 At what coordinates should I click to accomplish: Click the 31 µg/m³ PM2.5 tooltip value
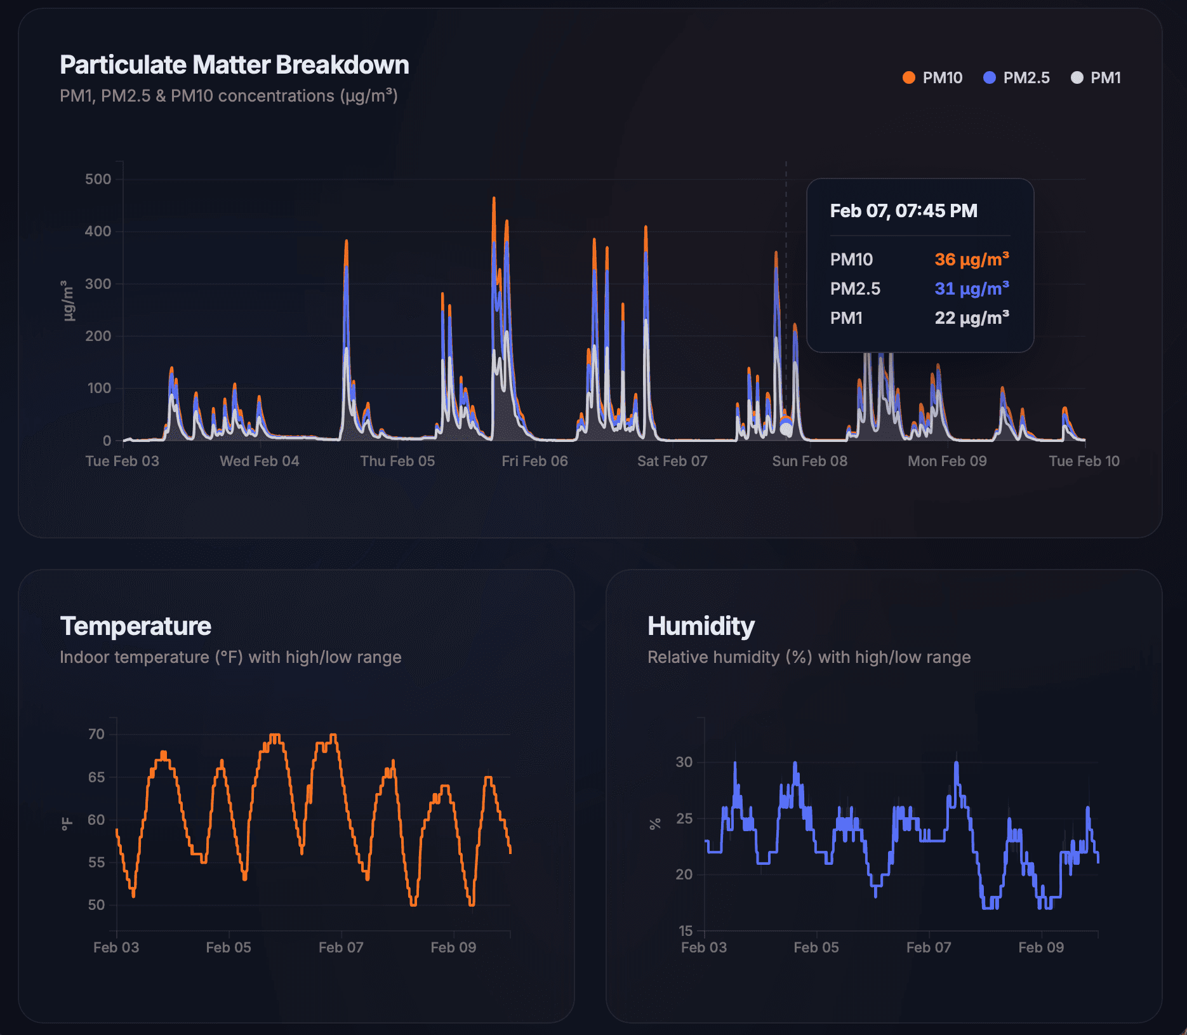click(x=971, y=288)
